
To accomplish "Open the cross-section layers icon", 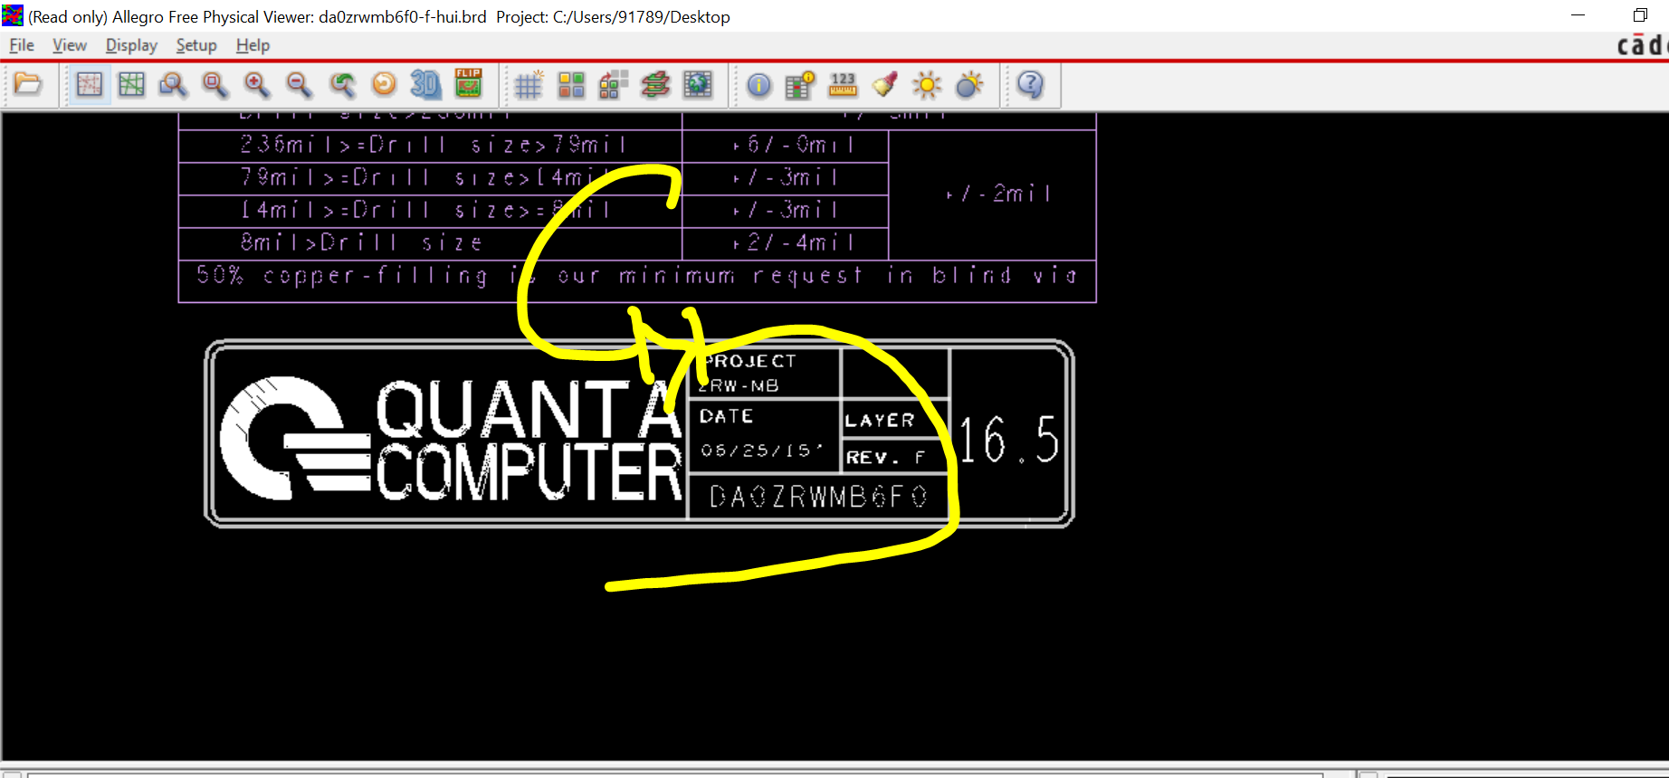I will click(655, 85).
